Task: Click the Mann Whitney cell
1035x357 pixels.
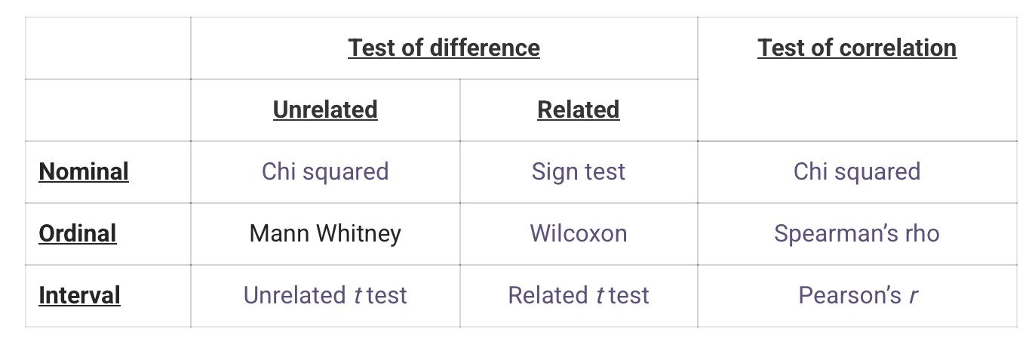Action: 325,233
